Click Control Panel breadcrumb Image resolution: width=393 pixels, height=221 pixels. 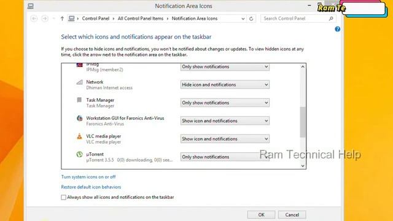96,18
